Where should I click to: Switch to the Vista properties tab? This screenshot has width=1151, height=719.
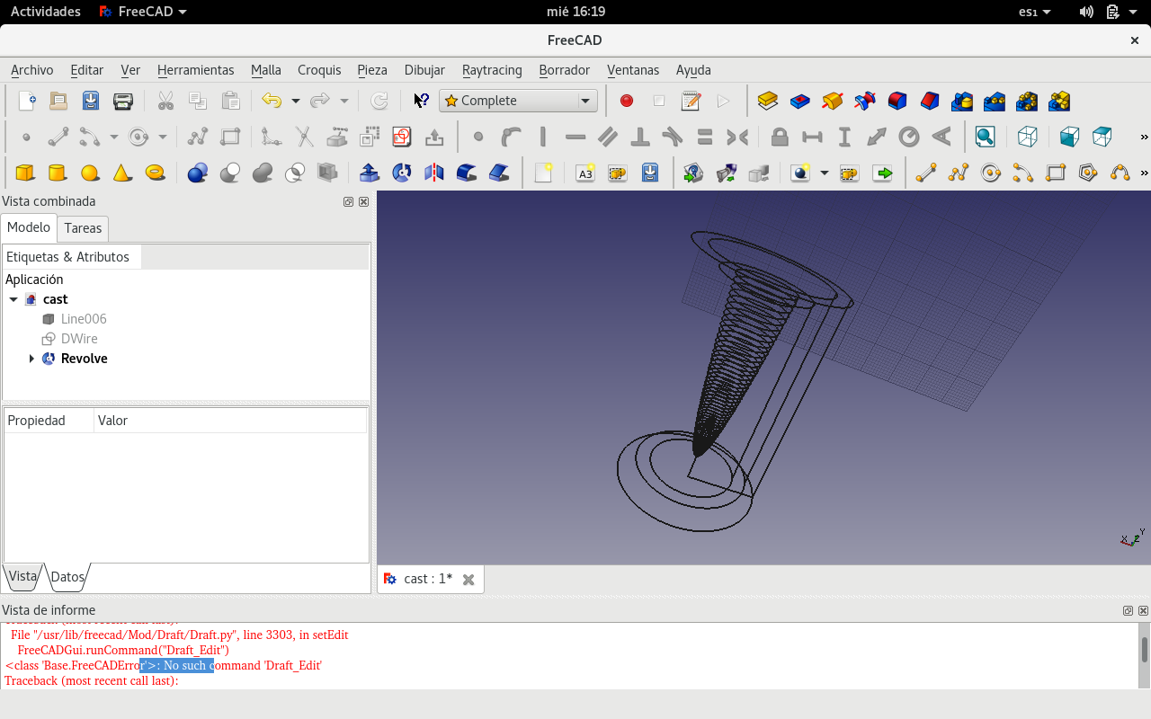[x=22, y=577]
